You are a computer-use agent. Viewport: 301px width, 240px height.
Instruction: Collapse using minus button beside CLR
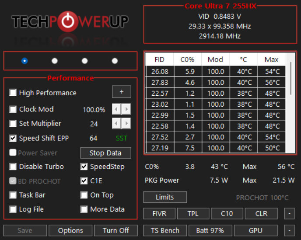coord(289,214)
